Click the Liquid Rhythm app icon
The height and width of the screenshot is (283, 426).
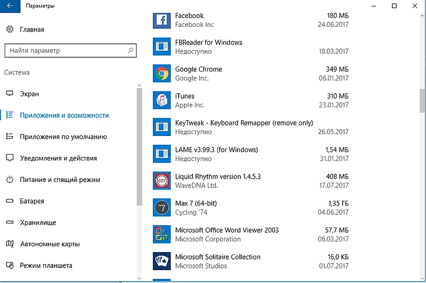point(161,181)
